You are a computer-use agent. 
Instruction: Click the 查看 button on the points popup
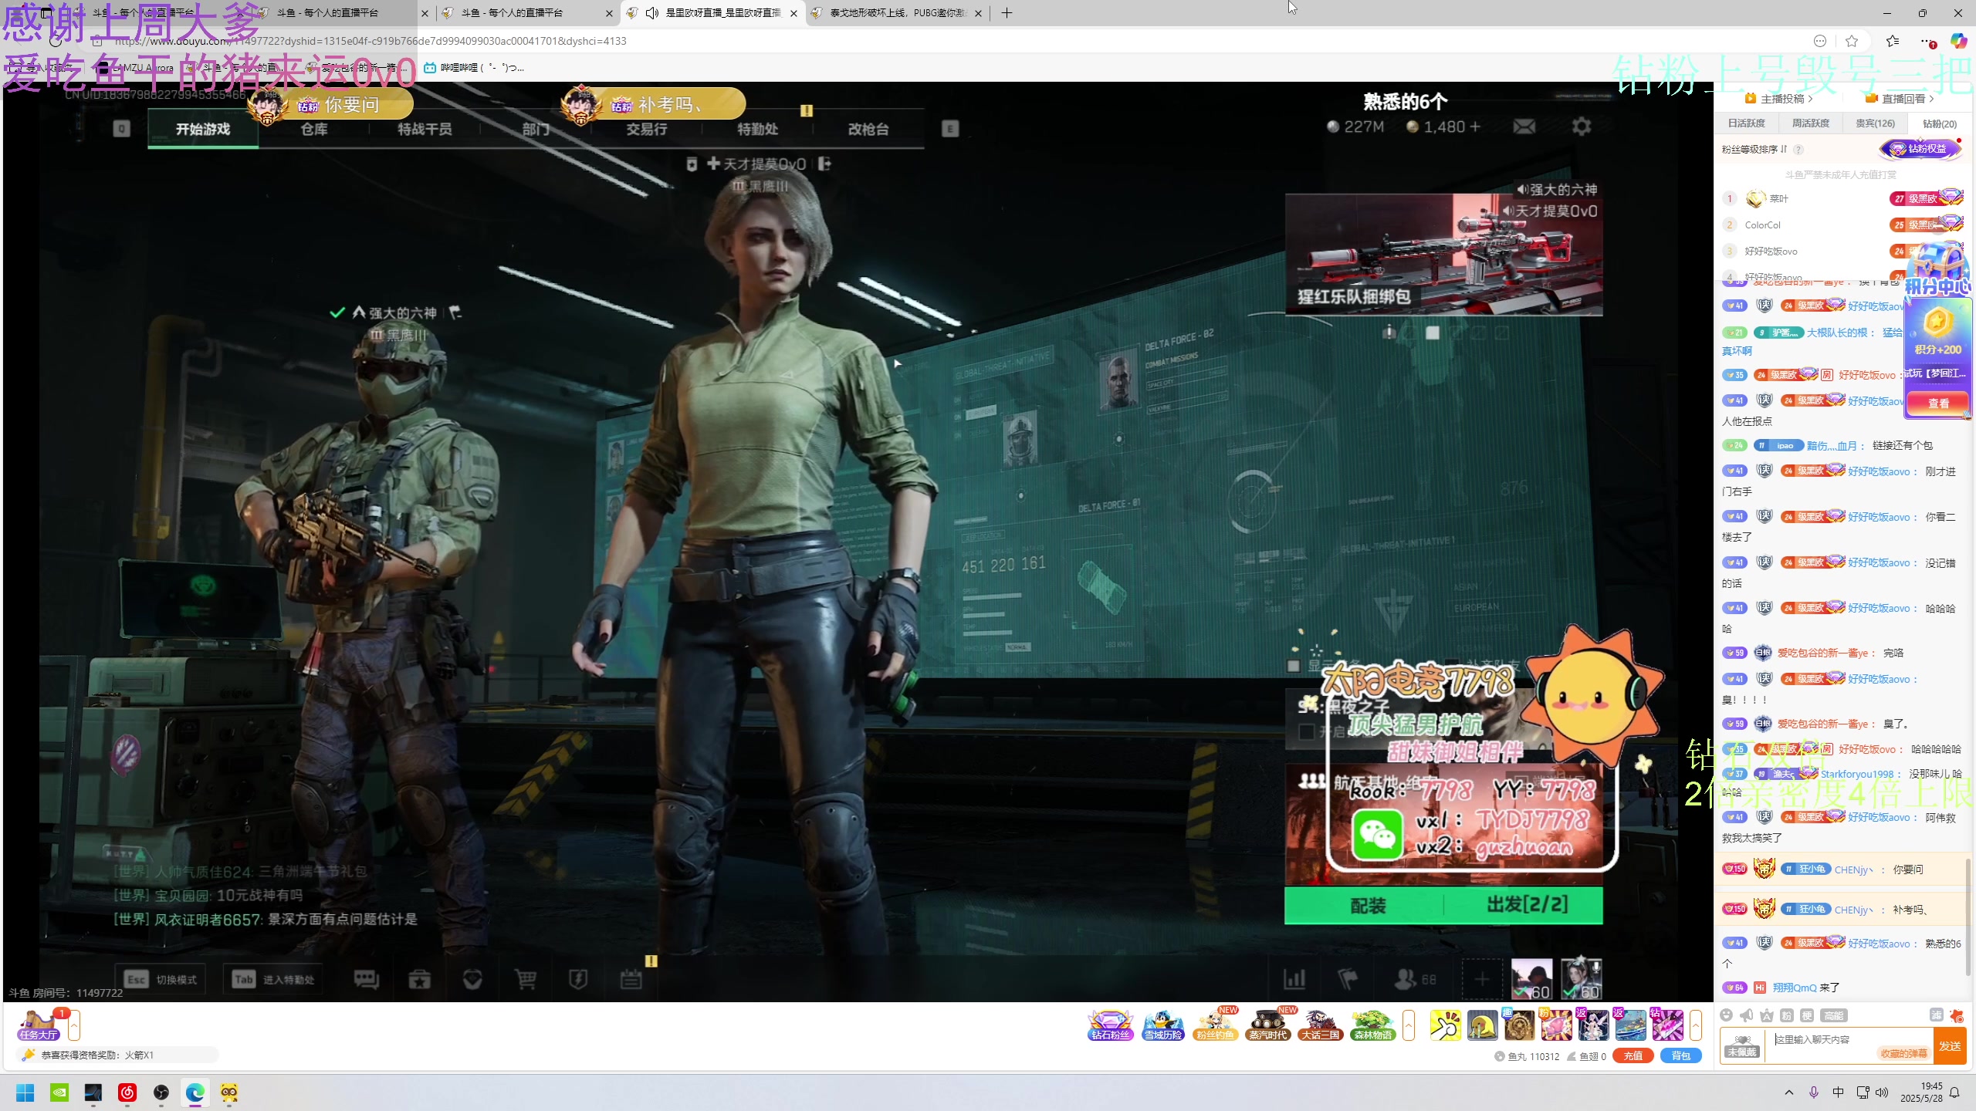point(1938,404)
